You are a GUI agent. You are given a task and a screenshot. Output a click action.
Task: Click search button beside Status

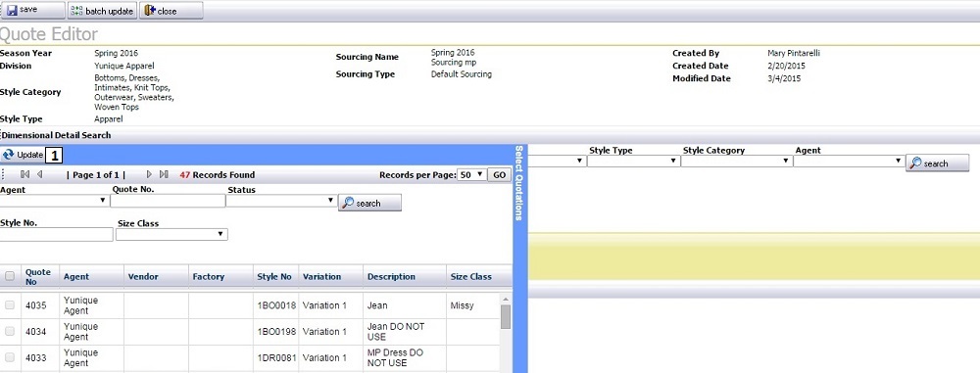coord(370,203)
